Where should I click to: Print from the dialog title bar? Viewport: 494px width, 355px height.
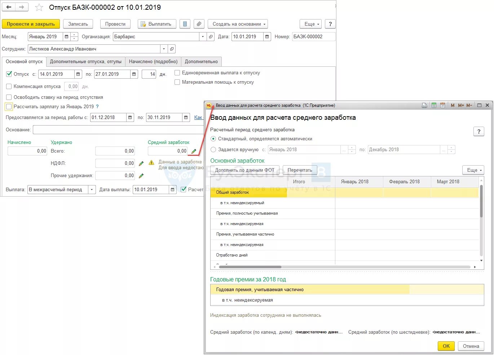[x=424, y=105]
